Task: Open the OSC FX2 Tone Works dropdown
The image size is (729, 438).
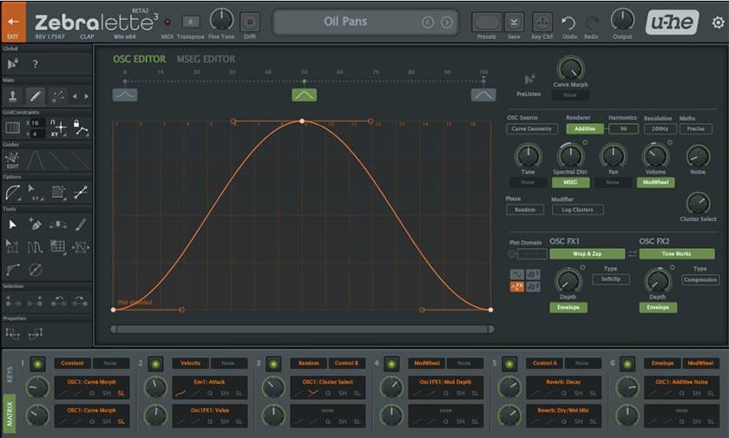Action: 676,253
